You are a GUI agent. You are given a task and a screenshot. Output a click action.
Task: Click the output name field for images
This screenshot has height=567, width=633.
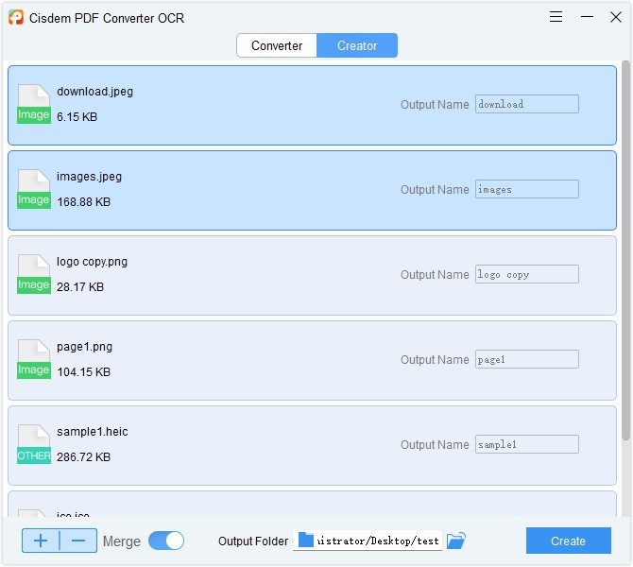point(526,189)
